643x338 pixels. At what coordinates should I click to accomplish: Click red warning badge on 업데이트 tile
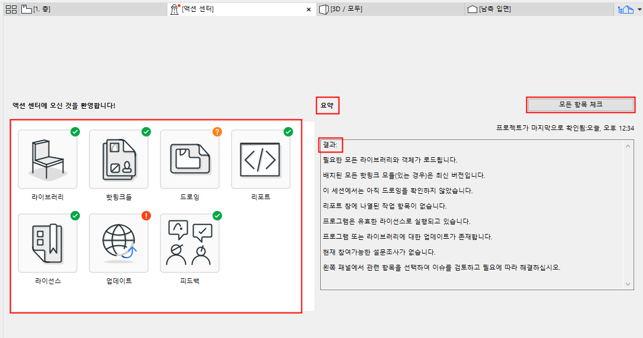[146, 216]
